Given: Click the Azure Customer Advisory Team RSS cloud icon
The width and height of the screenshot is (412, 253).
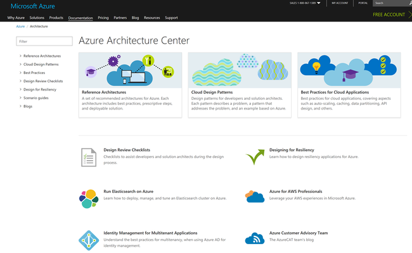Looking at the screenshot, I should 255,238.
